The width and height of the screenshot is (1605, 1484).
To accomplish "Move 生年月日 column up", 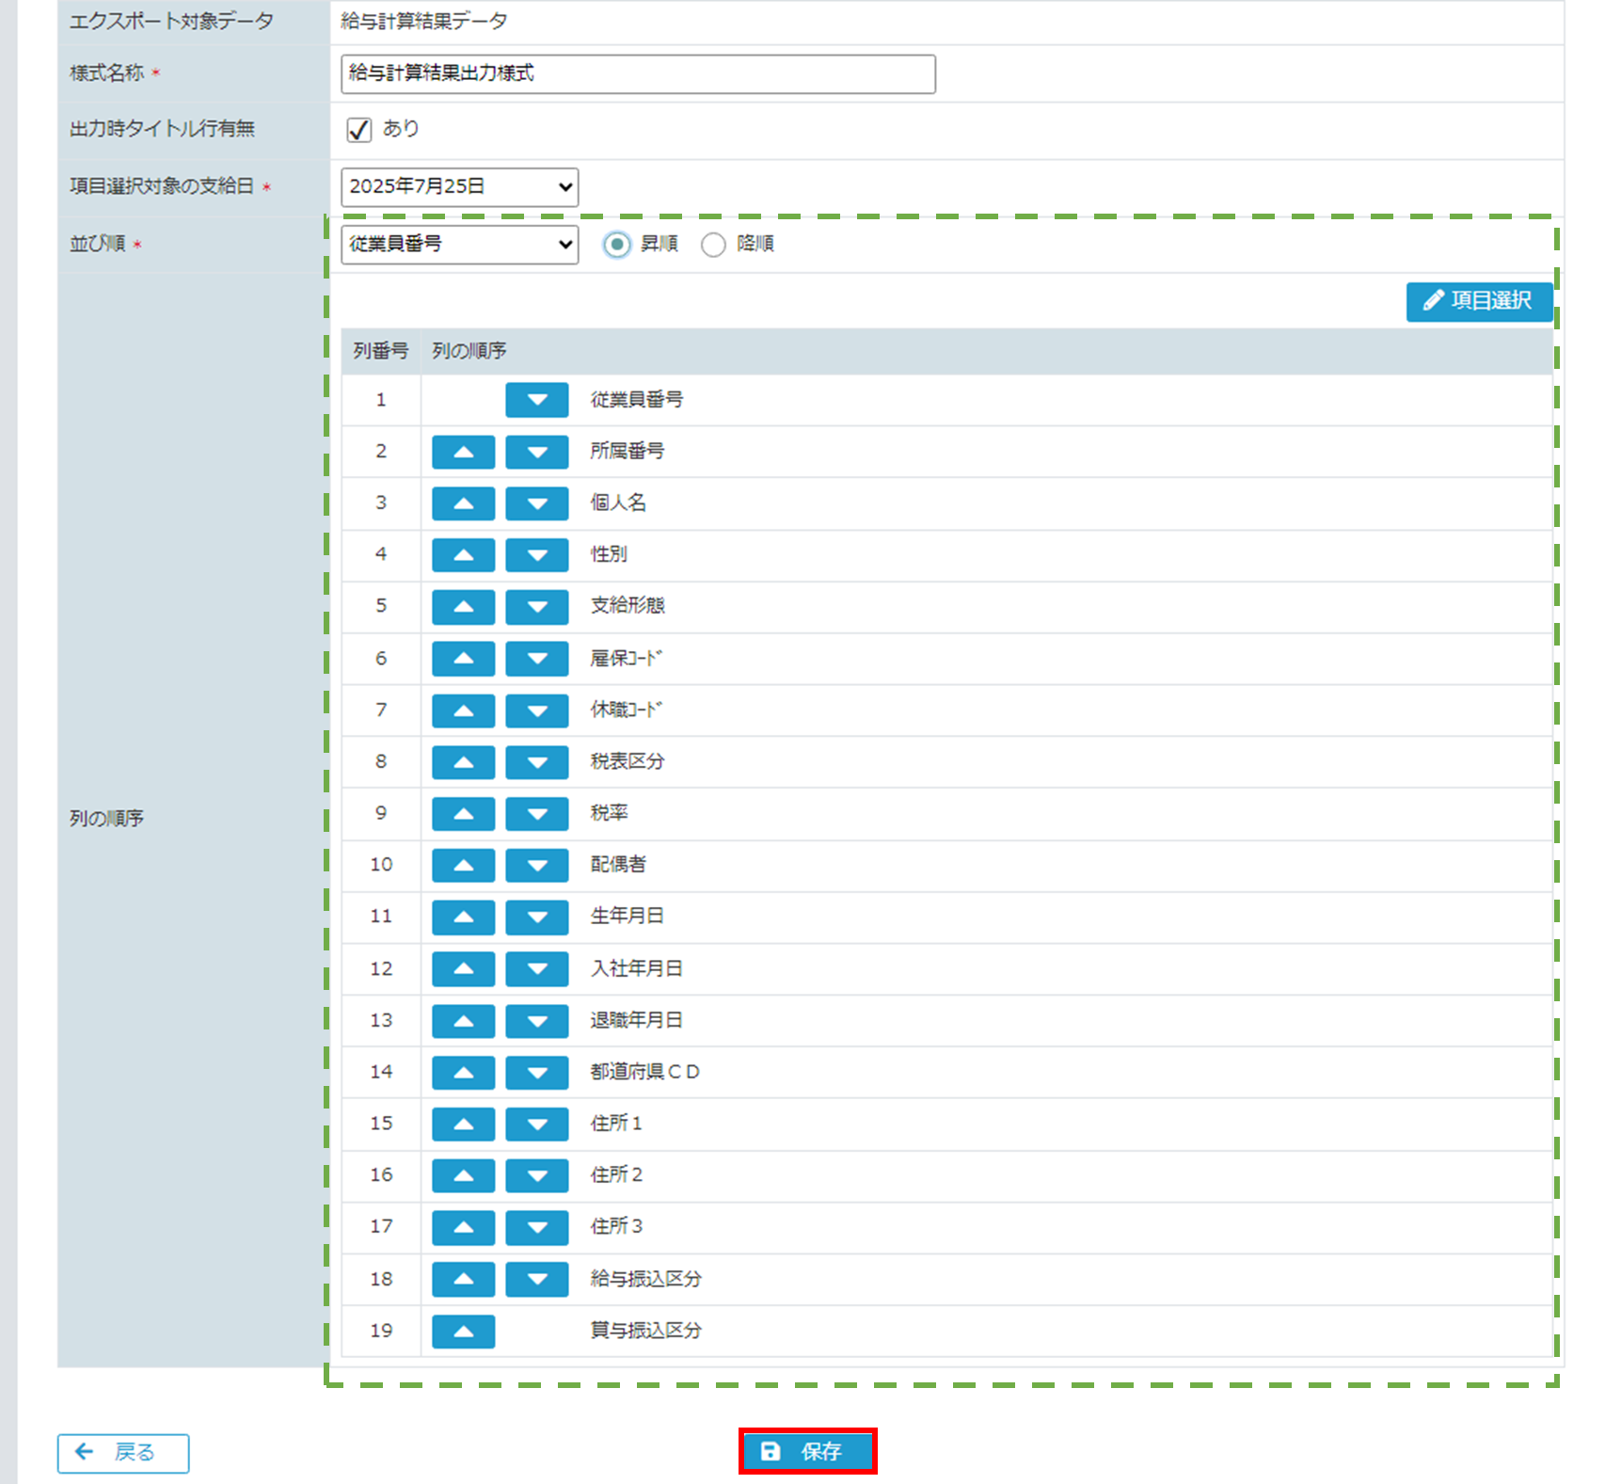I will pos(463,917).
